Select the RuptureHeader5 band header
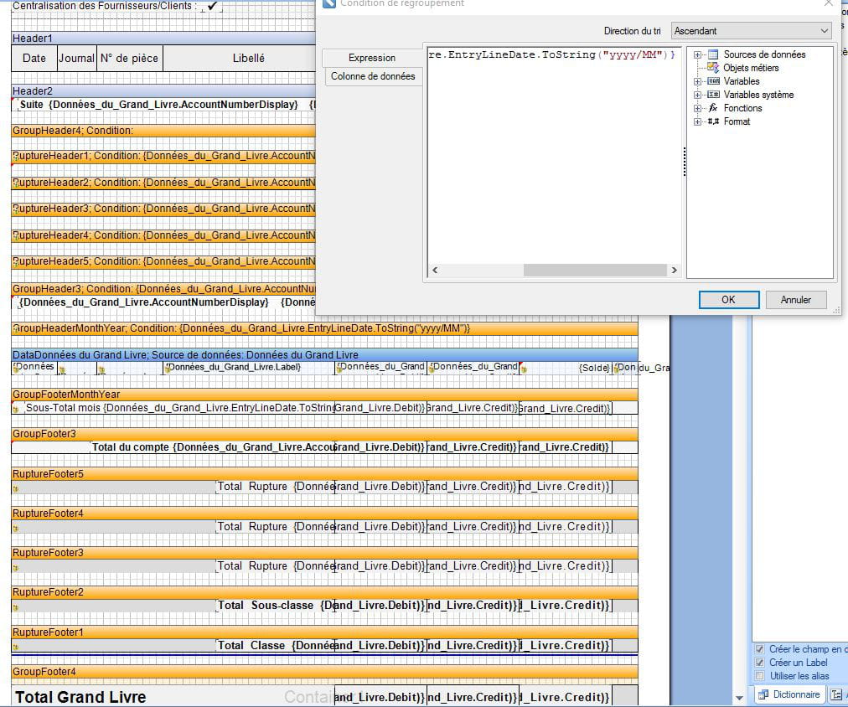This screenshot has height=707, width=848. [163, 261]
